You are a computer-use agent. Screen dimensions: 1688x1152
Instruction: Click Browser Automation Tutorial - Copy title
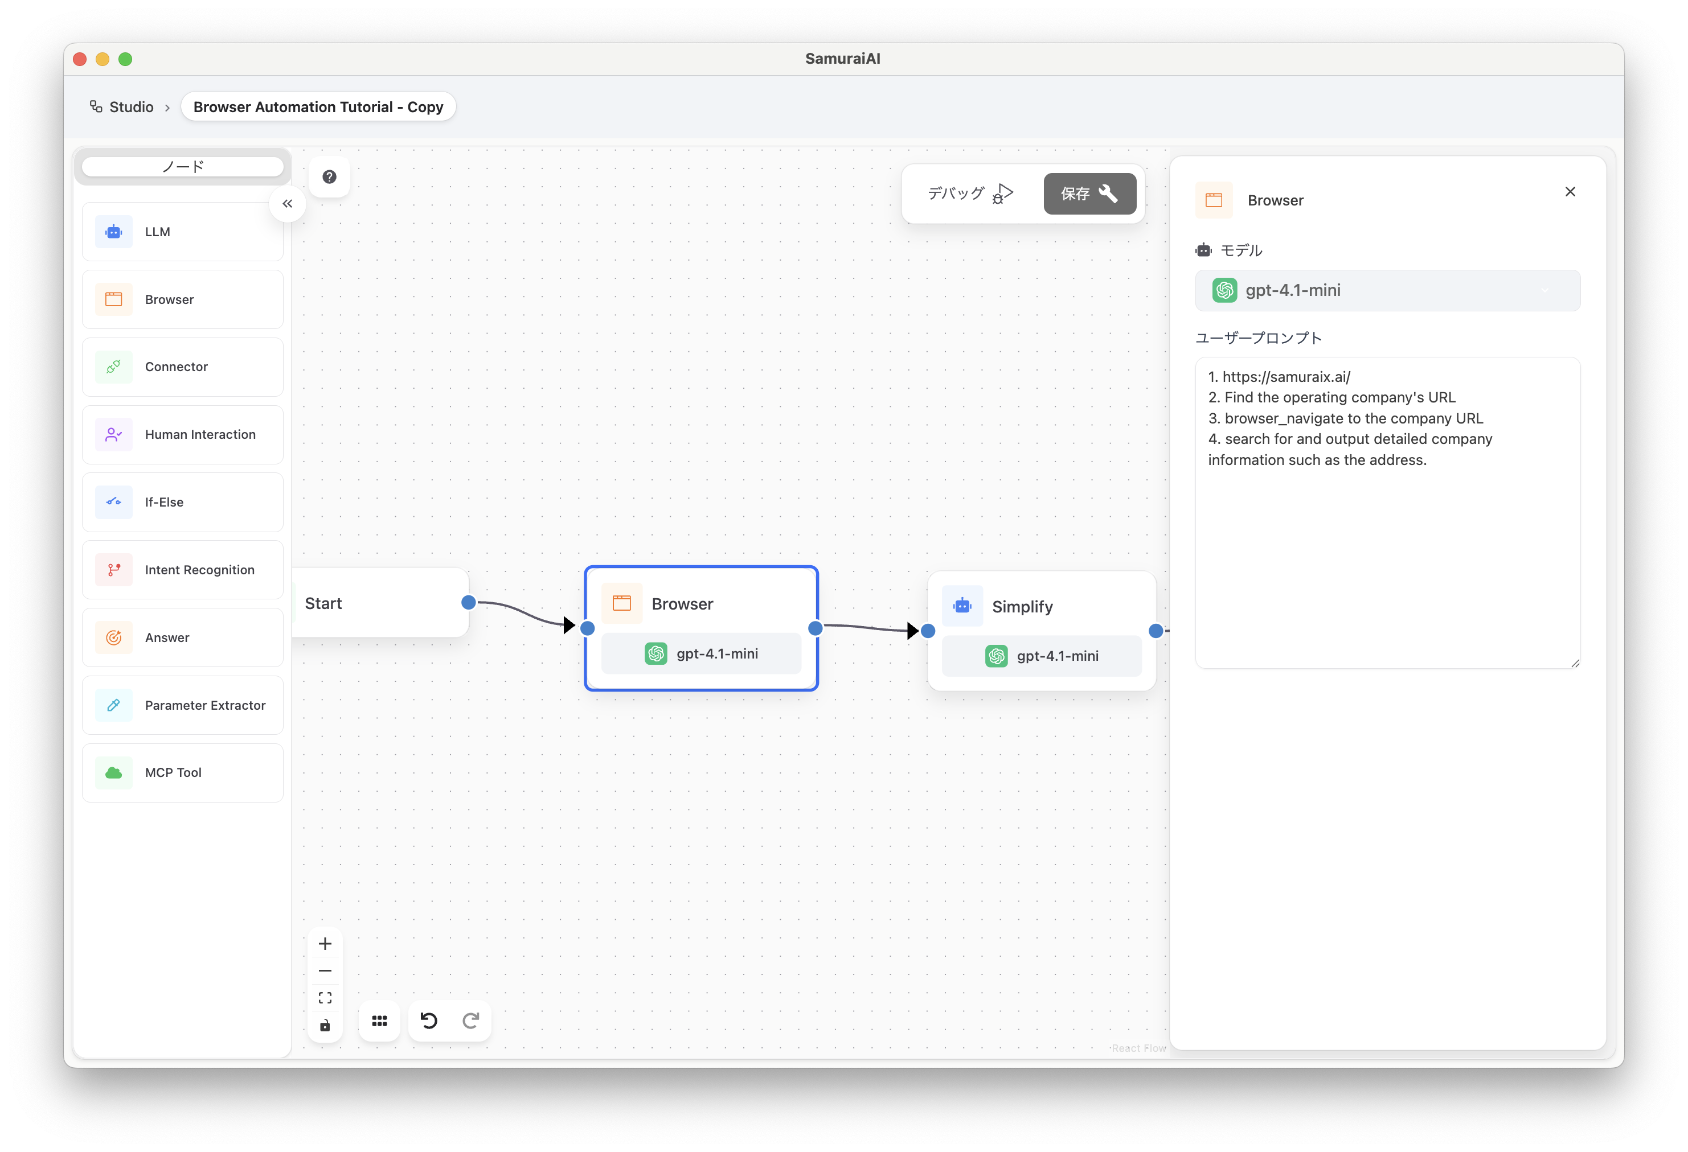coord(317,106)
